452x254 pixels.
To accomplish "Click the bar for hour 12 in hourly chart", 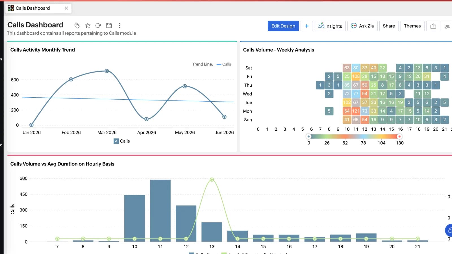I will pos(186,224).
